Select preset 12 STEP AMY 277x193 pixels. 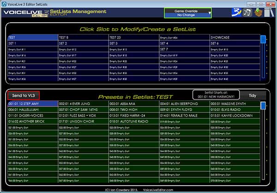(x=31, y=104)
